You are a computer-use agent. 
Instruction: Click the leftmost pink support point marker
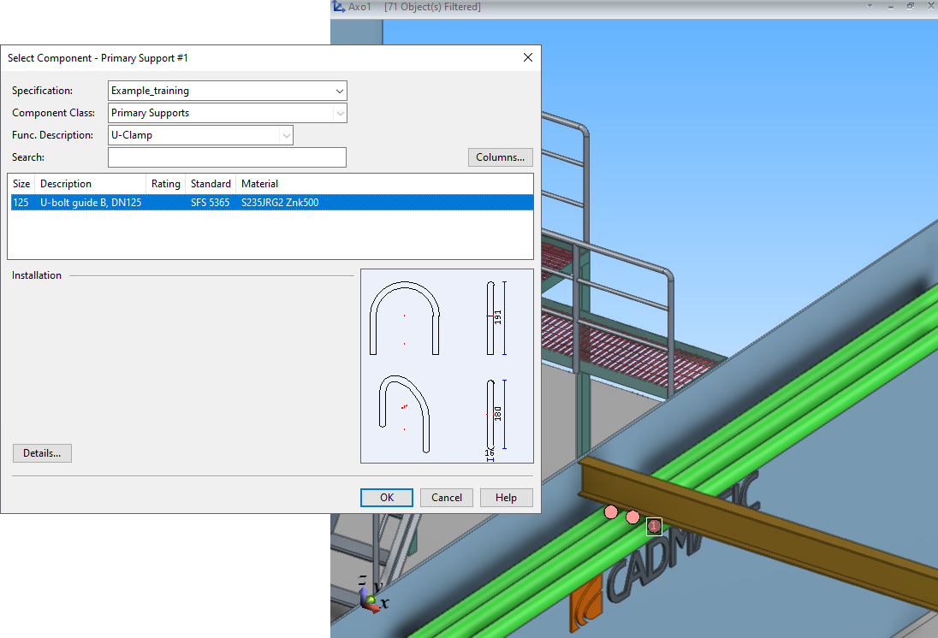611,512
